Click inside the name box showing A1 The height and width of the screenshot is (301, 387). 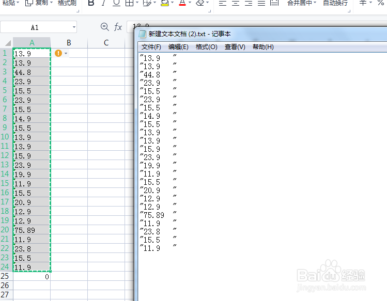click(x=35, y=27)
